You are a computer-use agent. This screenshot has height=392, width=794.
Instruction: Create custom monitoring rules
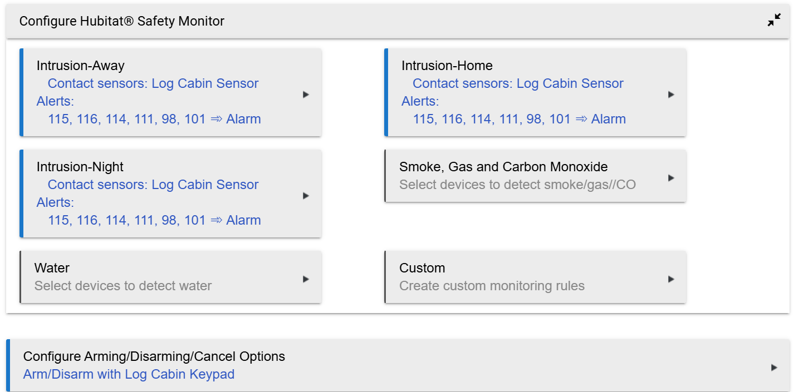492,286
